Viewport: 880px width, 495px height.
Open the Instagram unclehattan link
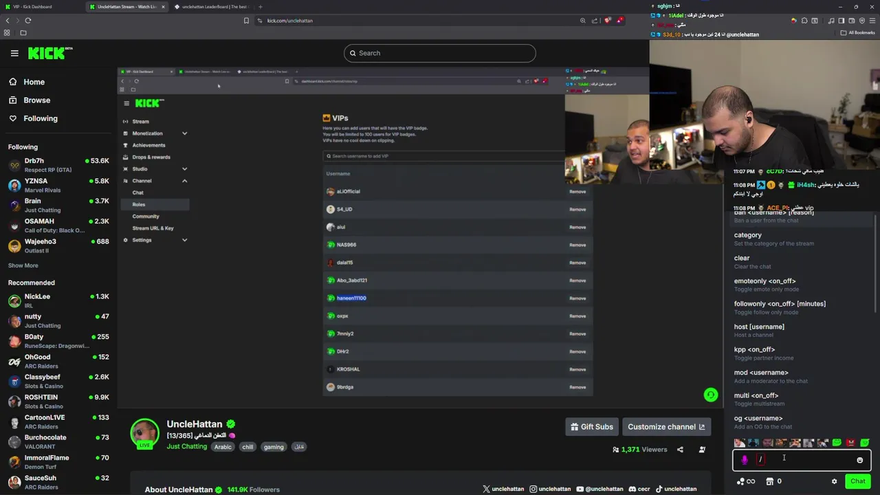[x=550, y=489]
